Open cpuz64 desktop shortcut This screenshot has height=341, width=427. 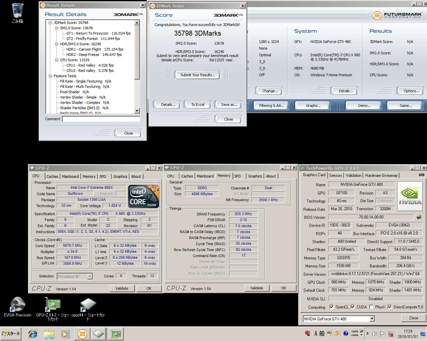[x=88, y=309]
